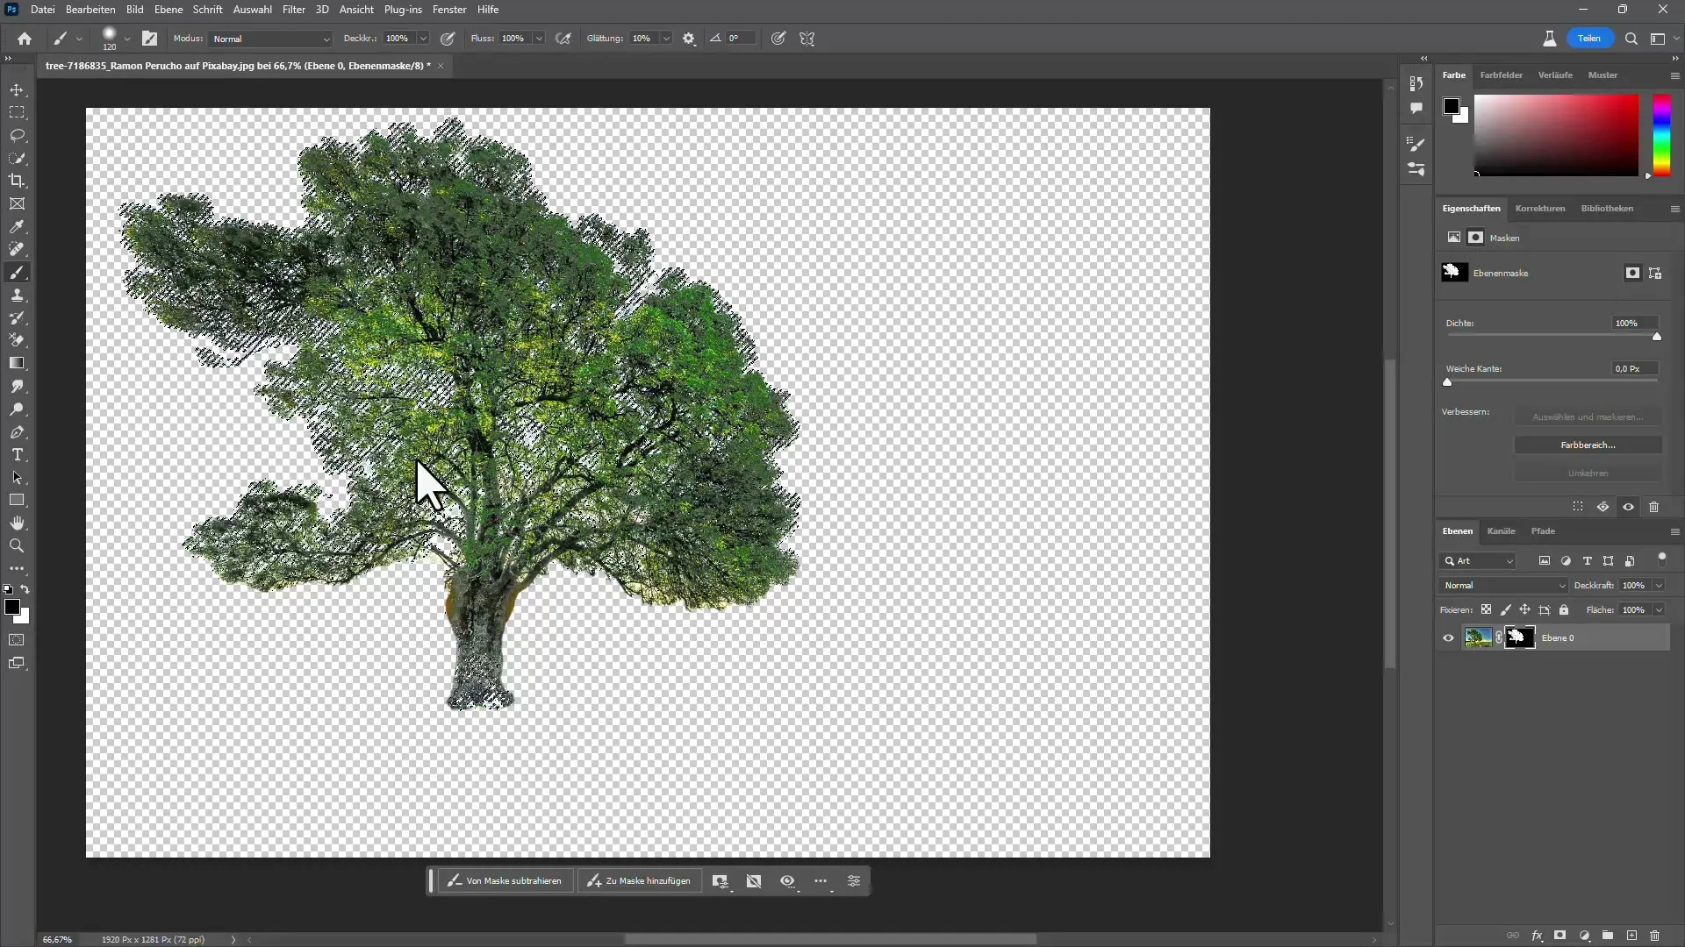Viewport: 1685px width, 947px height.
Task: Open blending mode Normal dropdown
Action: click(1503, 585)
